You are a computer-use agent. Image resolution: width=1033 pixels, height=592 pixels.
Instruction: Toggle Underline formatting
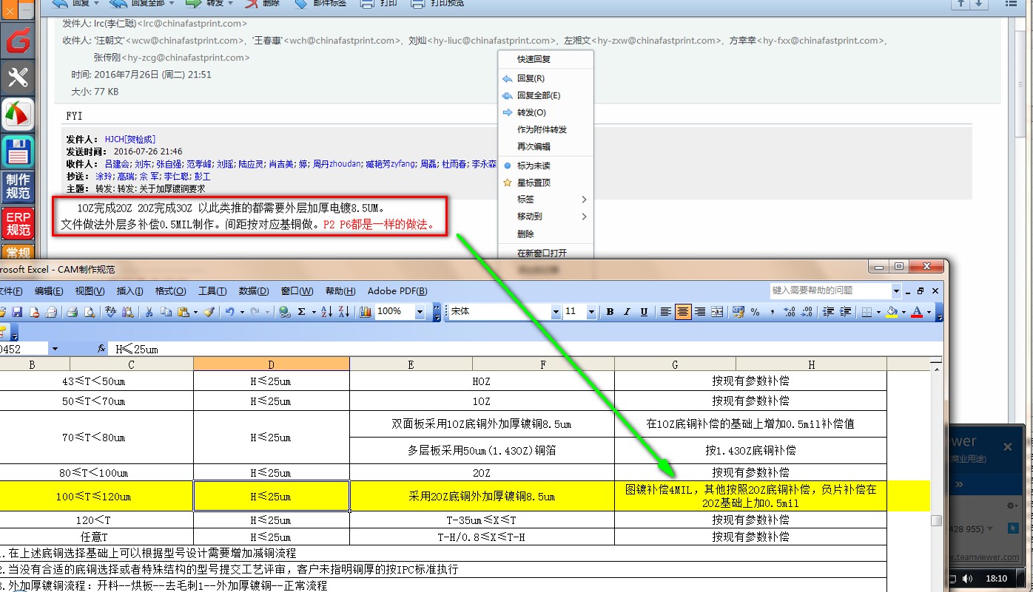[644, 312]
